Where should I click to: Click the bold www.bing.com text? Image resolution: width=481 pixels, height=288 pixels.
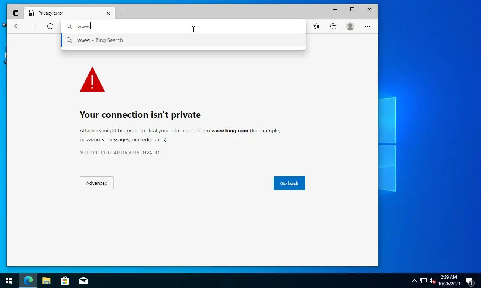[230, 131]
